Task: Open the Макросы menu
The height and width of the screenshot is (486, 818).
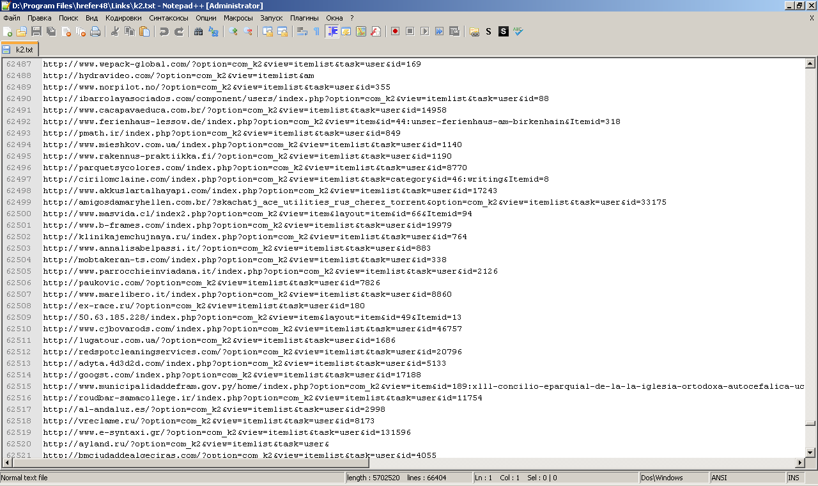Action: [238, 18]
